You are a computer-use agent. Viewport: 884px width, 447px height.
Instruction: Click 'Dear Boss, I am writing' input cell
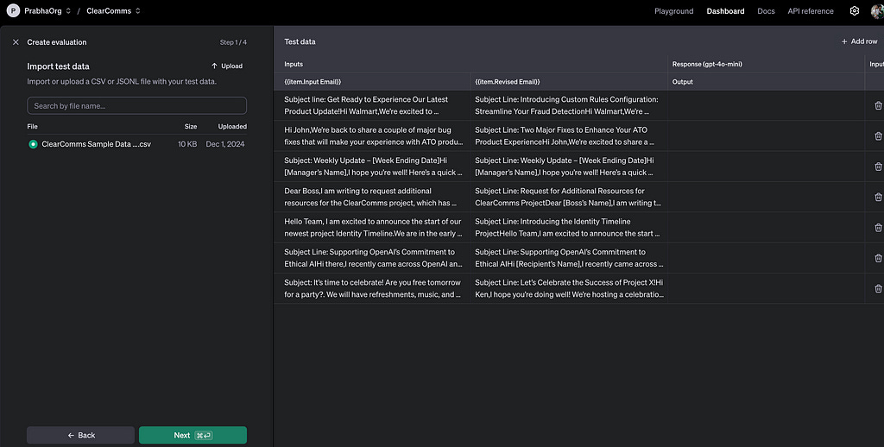[372, 197]
